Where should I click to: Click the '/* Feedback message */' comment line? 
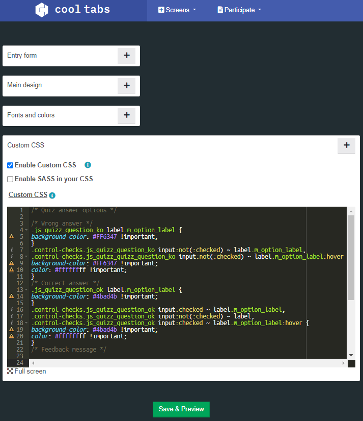69,350
